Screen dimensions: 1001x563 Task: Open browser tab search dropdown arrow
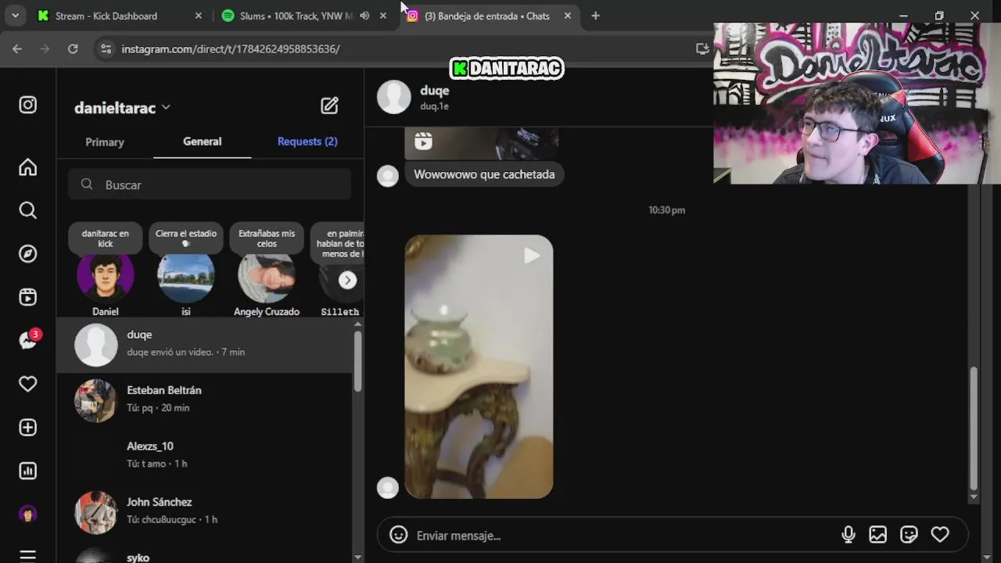click(15, 16)
